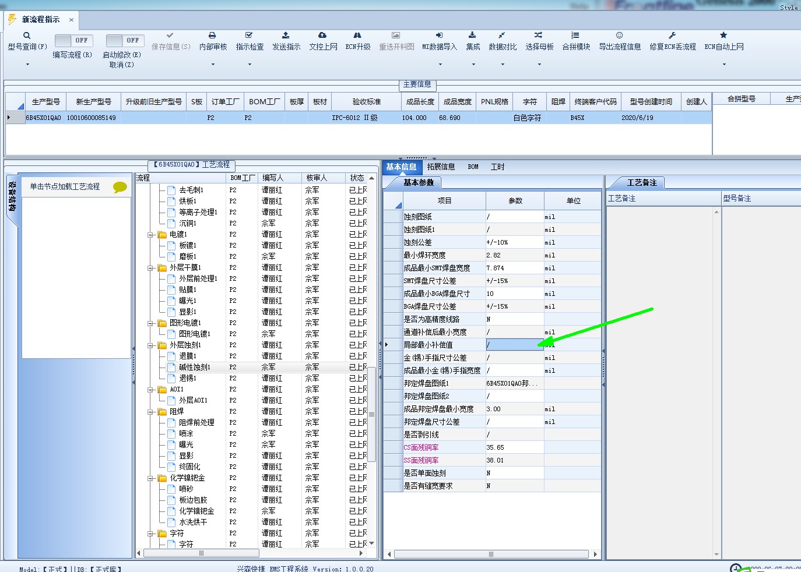801x572 pixels.
Task: Click the process tree vertical scrollbar thumb
Action: point(371,414)
